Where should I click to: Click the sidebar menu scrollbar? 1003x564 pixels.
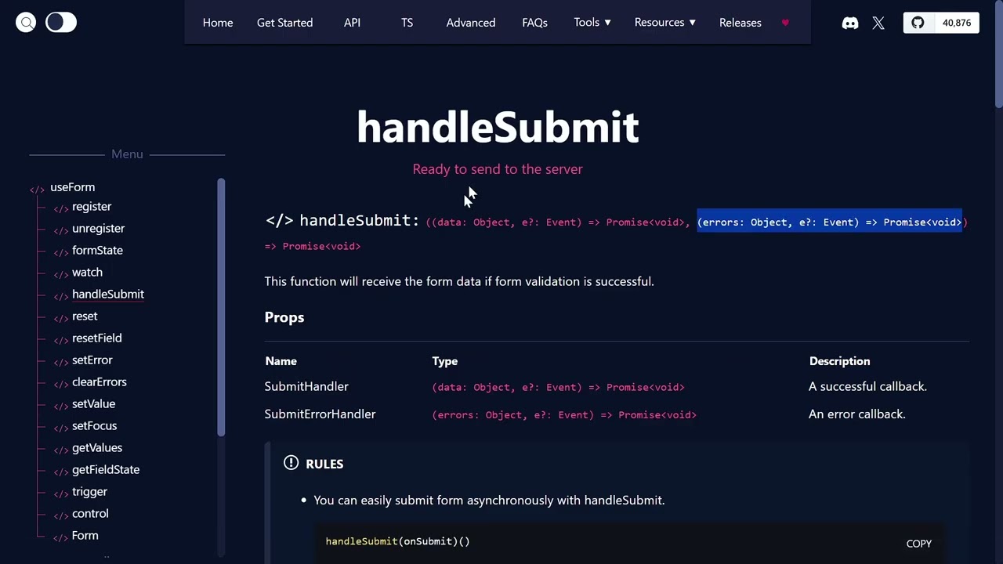pyautogui.click(x=221, y=308)
